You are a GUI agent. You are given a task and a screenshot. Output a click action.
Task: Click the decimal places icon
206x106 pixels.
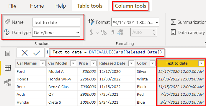coord(120,32)
